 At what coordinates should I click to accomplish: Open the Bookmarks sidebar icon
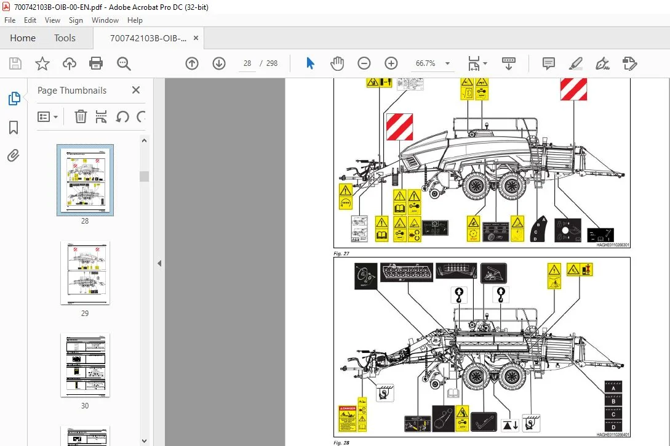[14, 127]
